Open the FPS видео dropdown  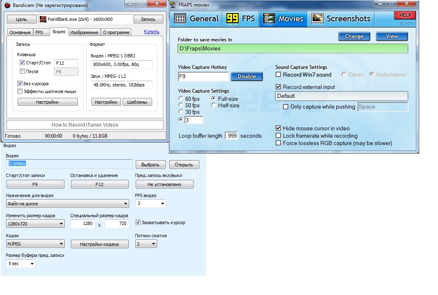click(x=151, y=204)
